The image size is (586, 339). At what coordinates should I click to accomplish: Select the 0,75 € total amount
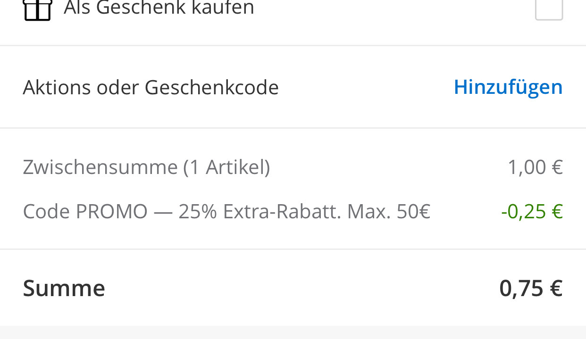(531, 288)
